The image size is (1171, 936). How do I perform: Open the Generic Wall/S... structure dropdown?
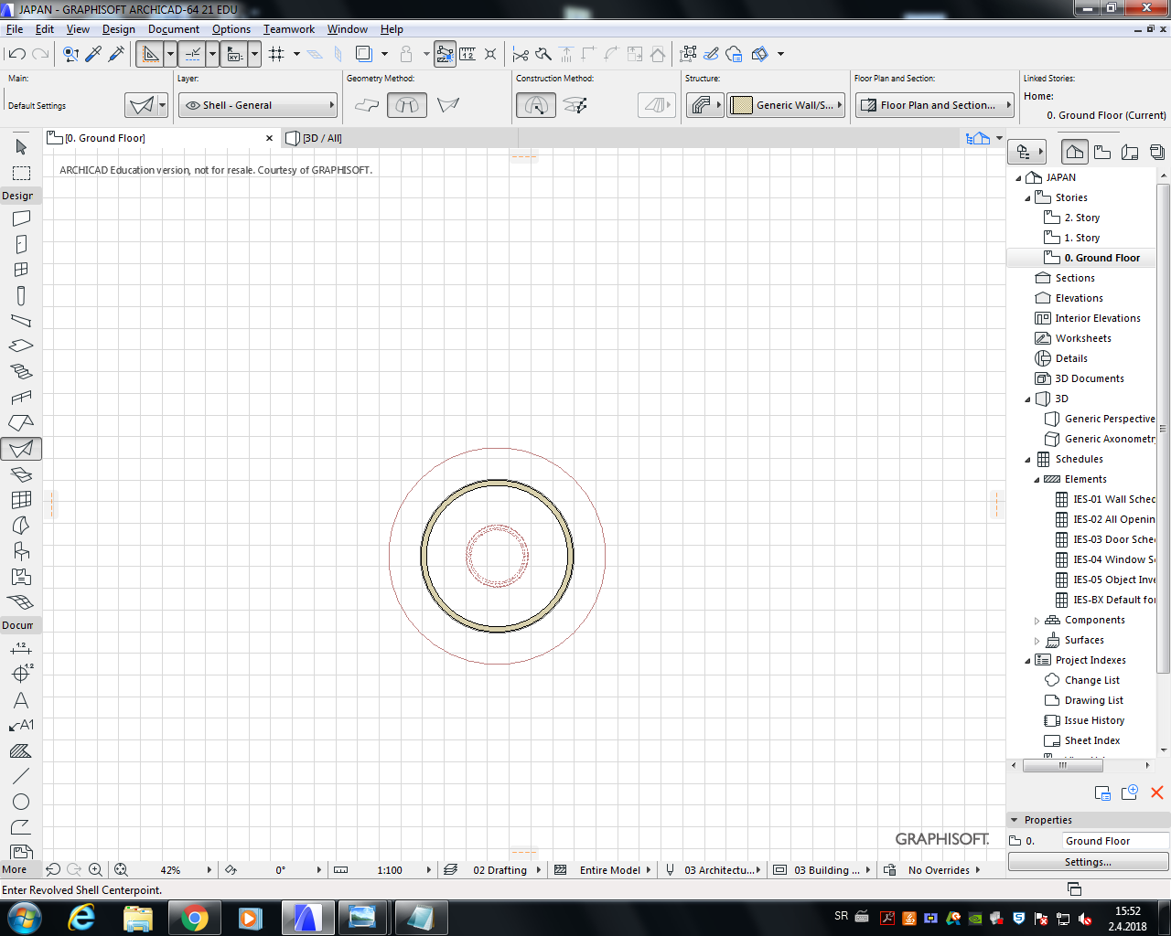click(x=786, y=105)
